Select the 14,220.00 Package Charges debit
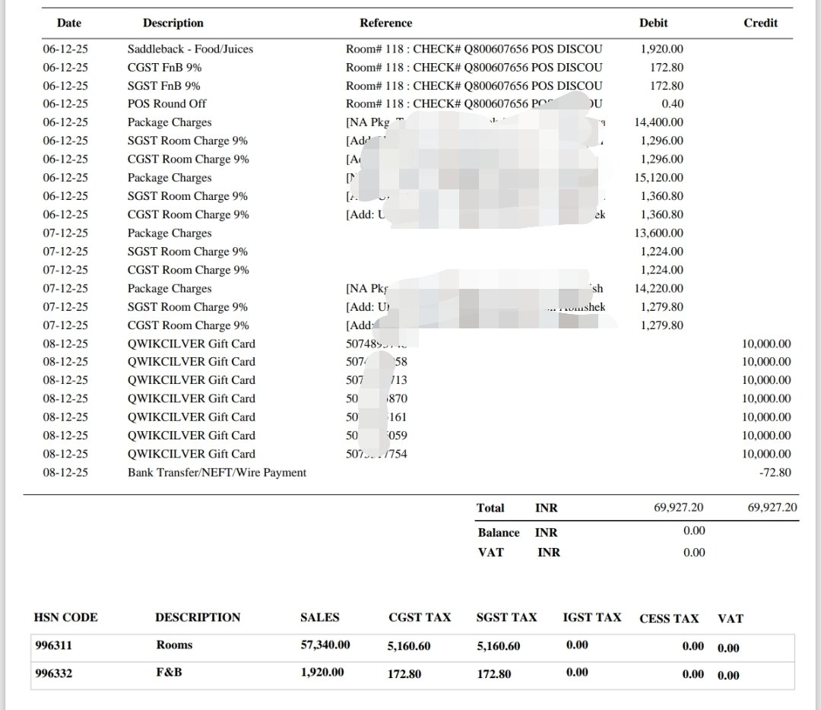The image size is (821, 710). tap(658, 289)
